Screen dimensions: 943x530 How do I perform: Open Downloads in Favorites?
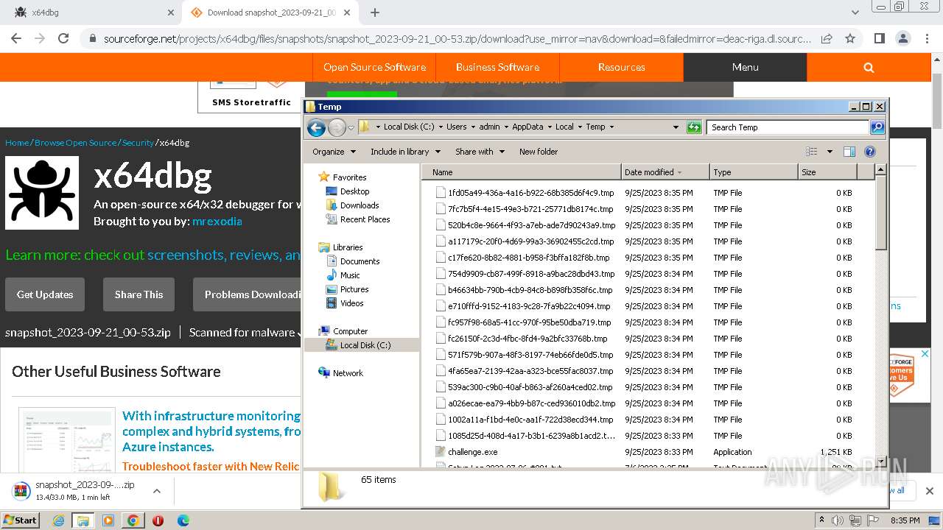[360, 205]
